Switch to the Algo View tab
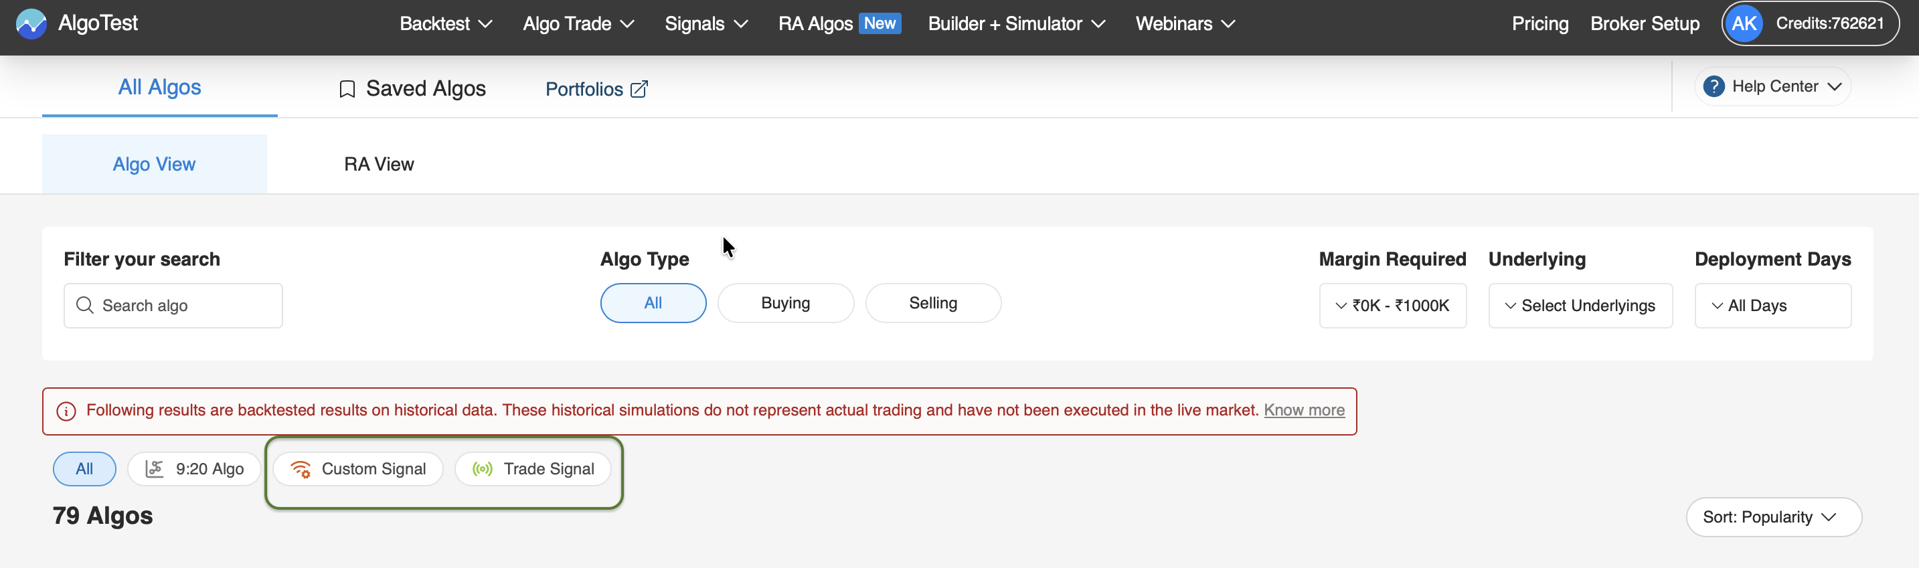The image size is (1919, 568). coord(154,164)
